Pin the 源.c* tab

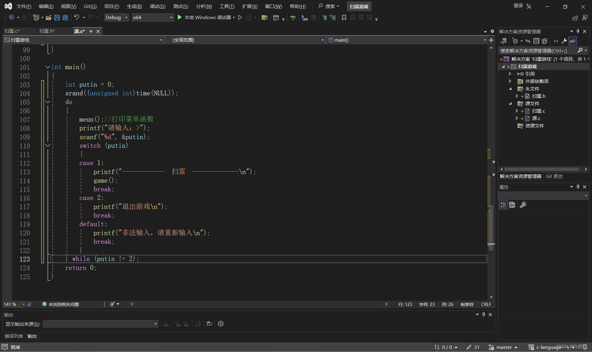coord(91,31)
